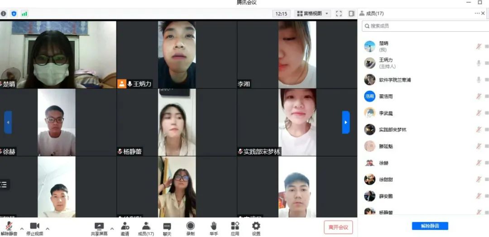Stop camera using 停止视频 icon
Screen dimensions: 489x237
(34, 226)
